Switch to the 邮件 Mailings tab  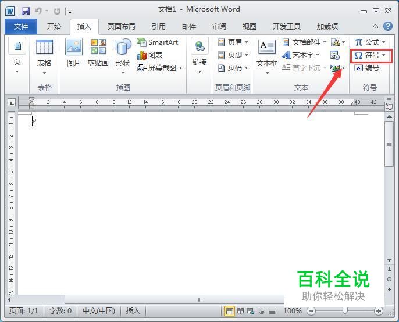[x=189, y=27]
